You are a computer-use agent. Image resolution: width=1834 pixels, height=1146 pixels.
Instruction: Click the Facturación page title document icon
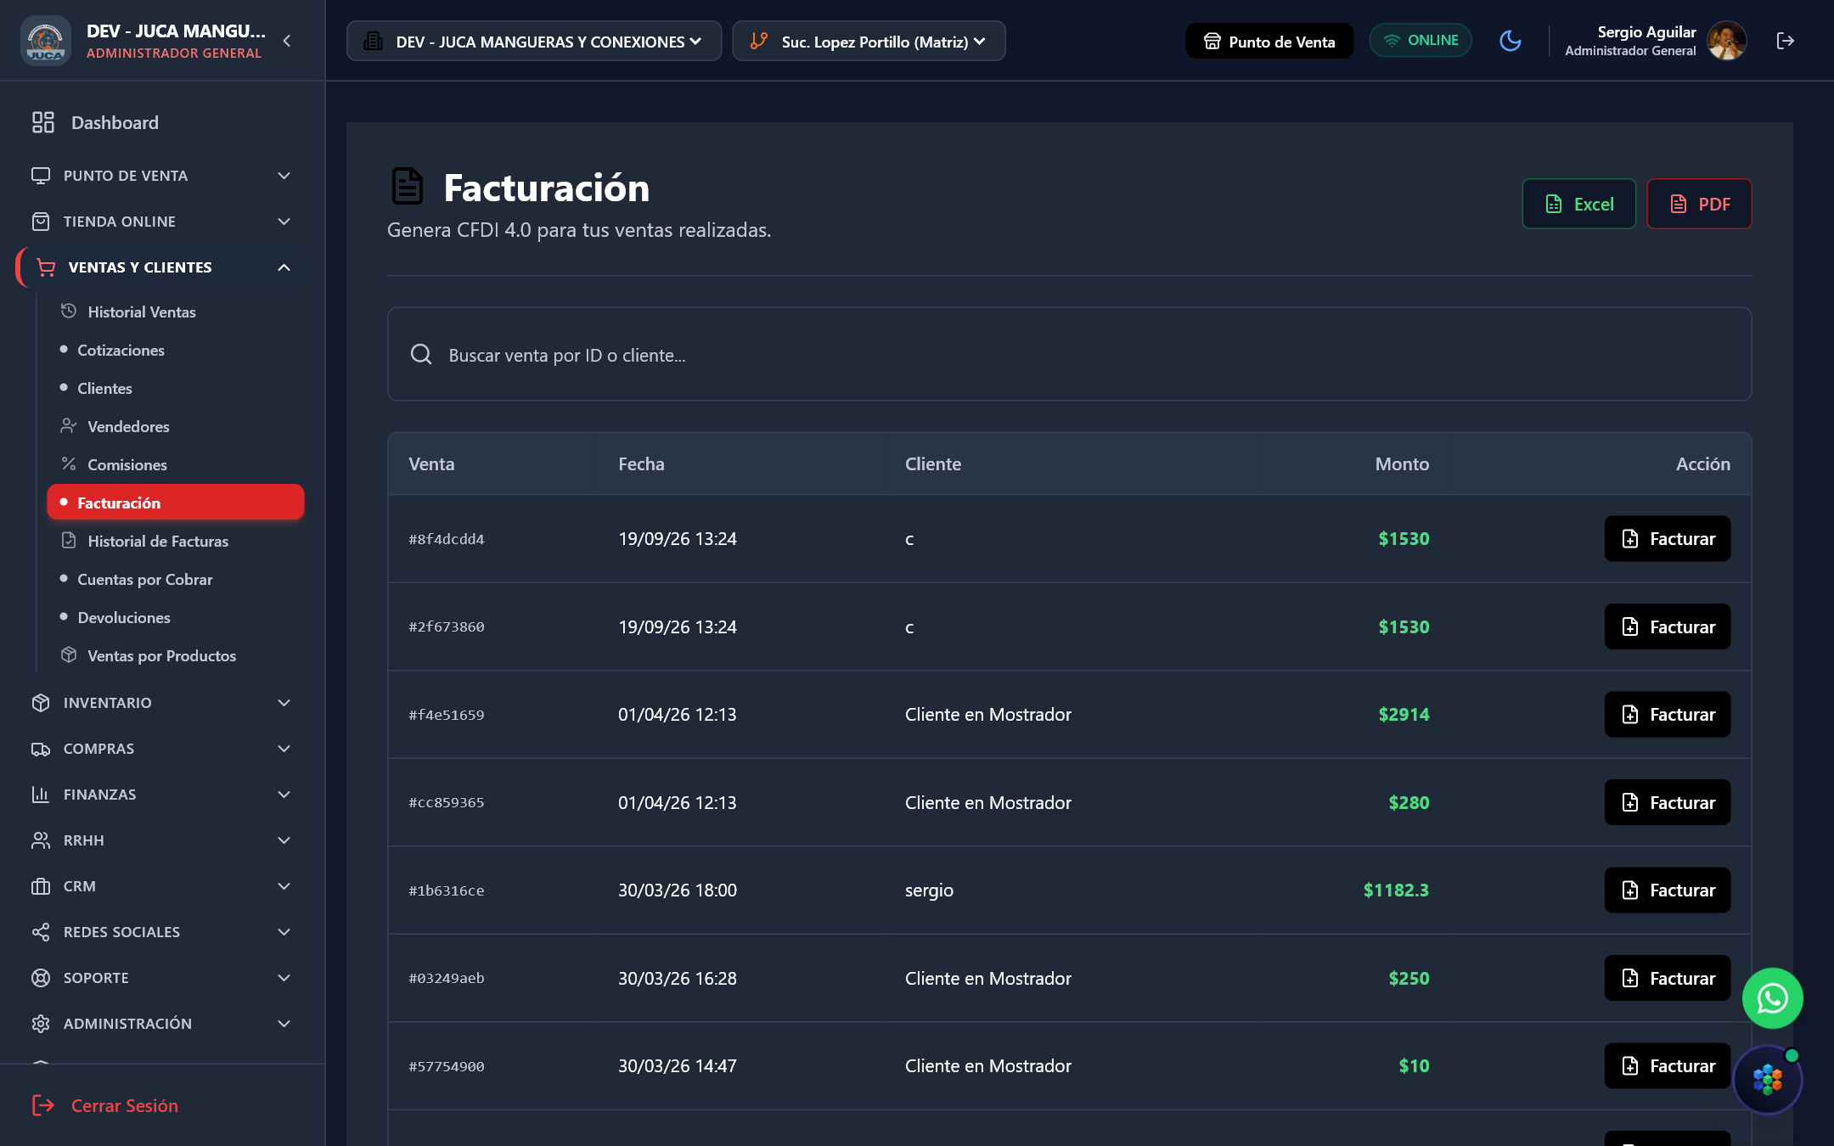point(407,187)
